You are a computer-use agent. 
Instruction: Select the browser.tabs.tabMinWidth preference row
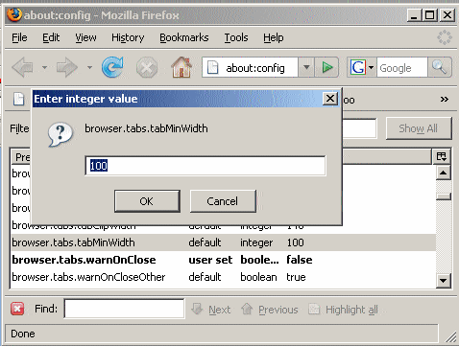click(x=223, y=242)
